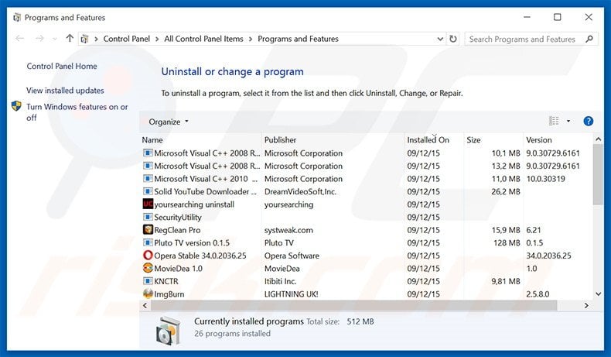Click Microsoft Visual C++ 2010 program icon

click(148, 179)
